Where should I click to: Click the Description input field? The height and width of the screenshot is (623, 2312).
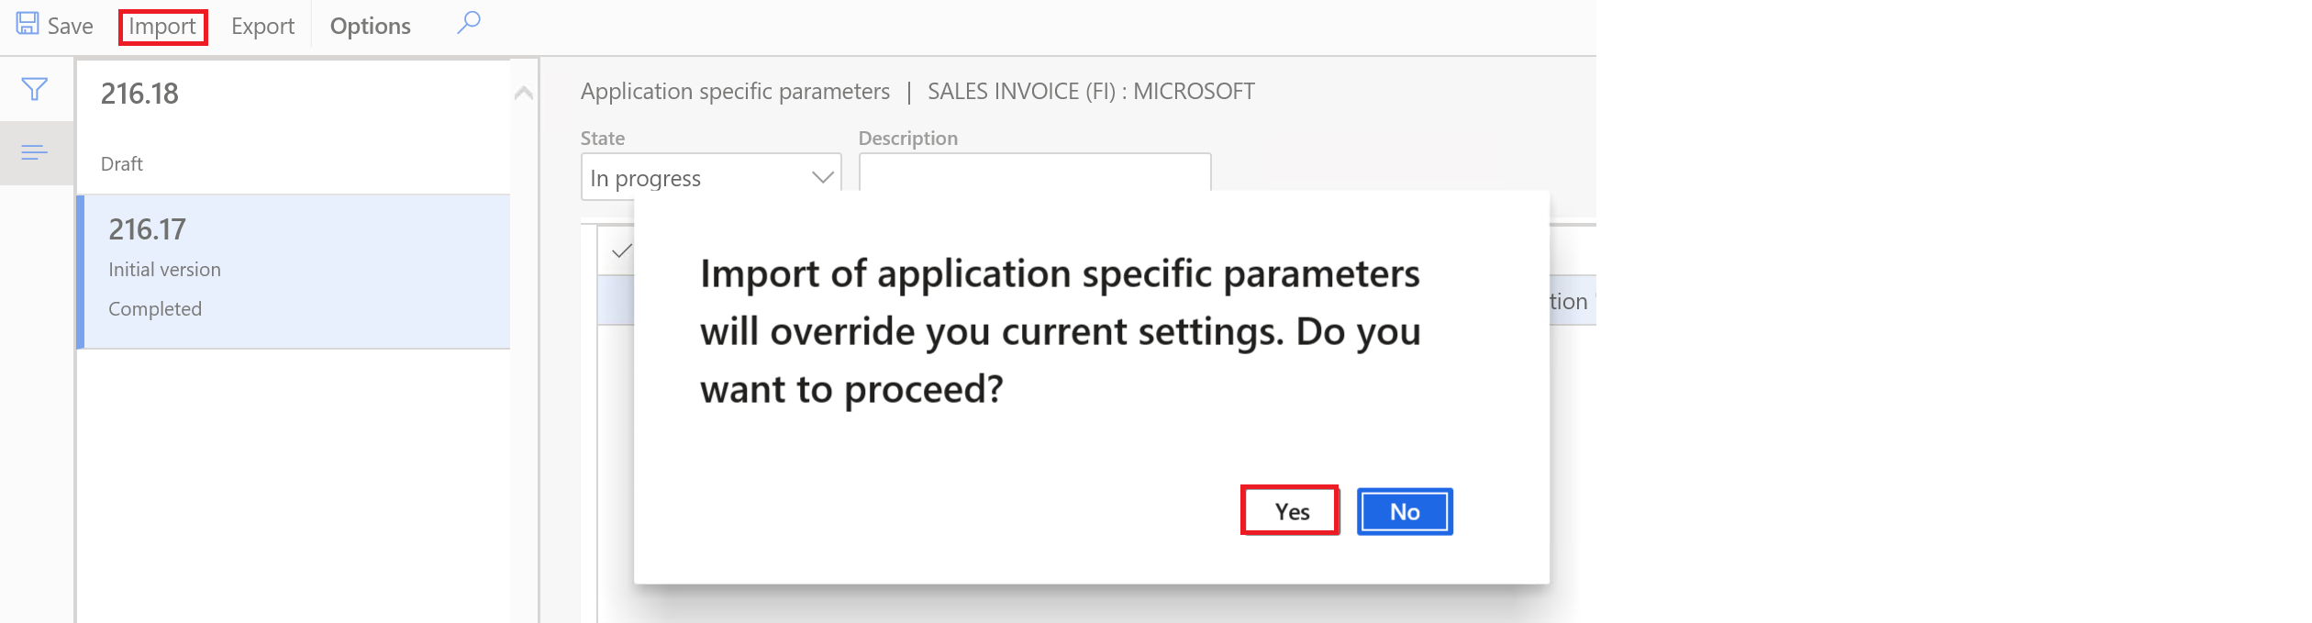[x=1035, y=172]
